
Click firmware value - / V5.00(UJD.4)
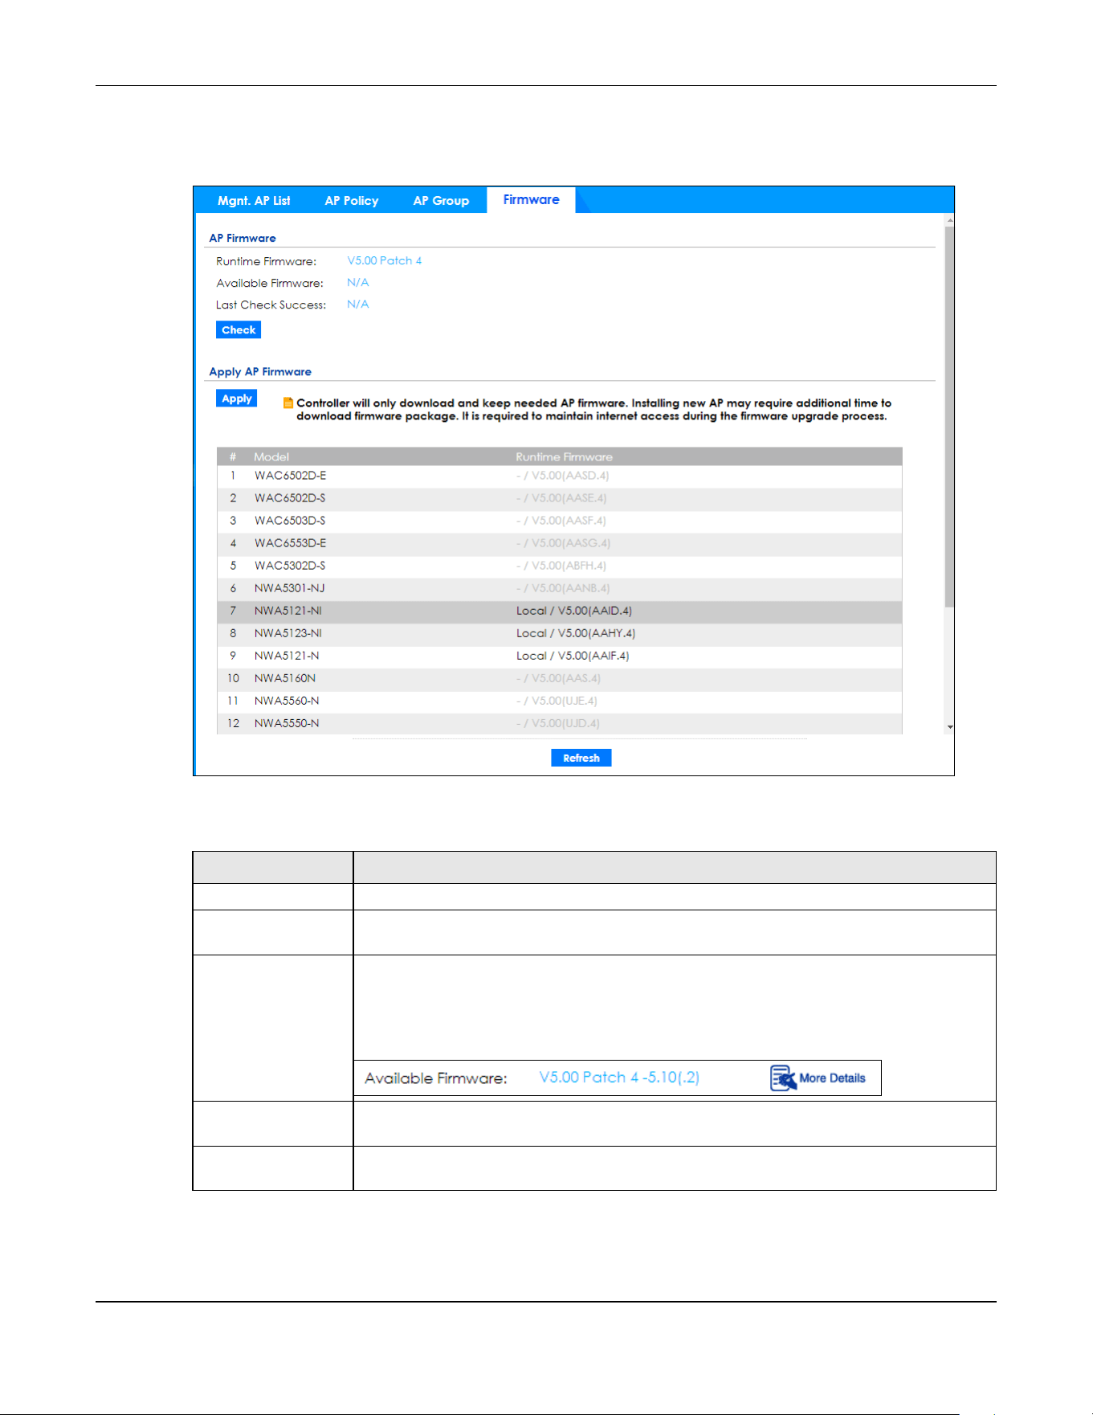(557, 723)
